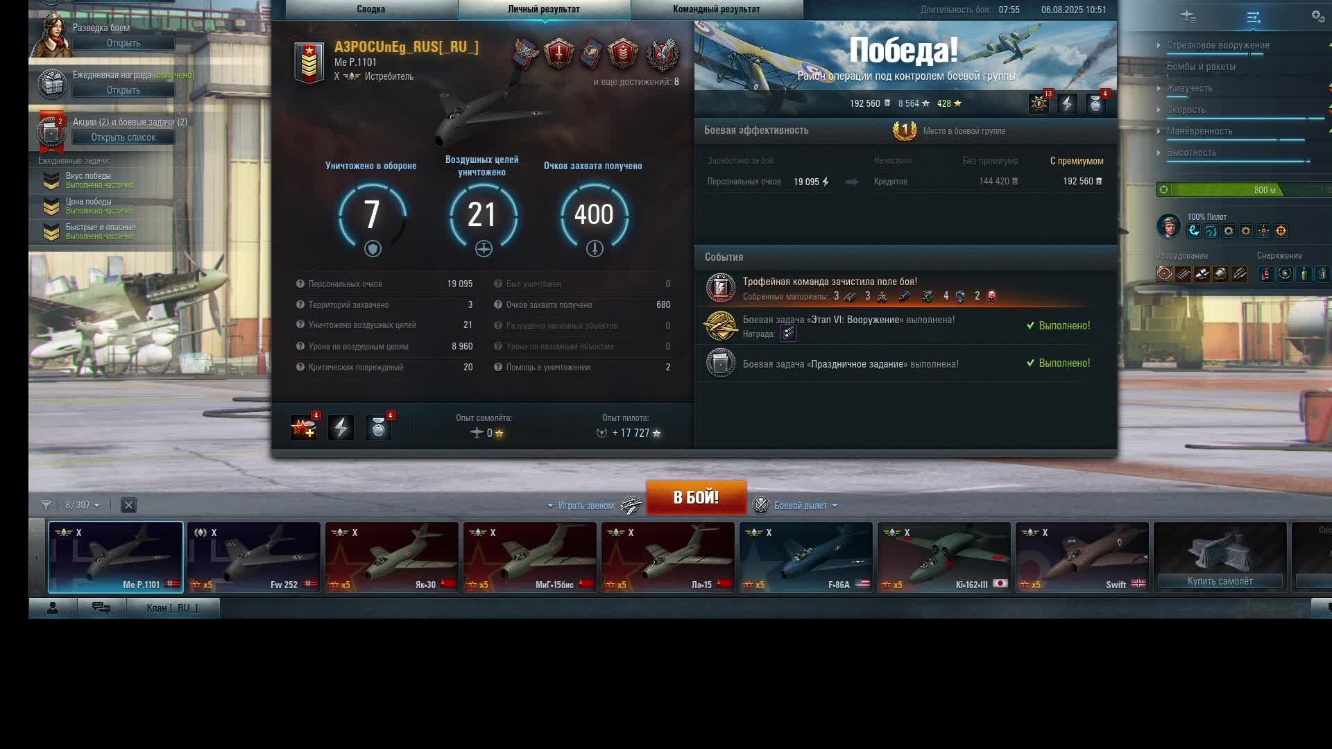Clear carousel filter with X button
1332x749 pixels.
pos(128,505)
